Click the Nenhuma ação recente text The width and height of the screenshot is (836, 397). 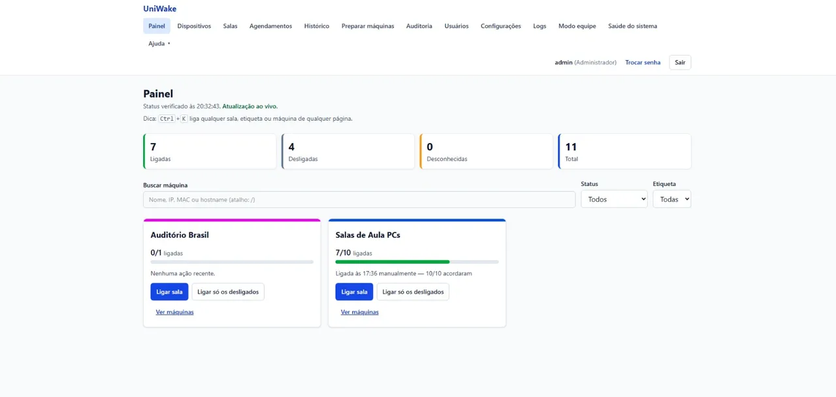pos(183,274)
